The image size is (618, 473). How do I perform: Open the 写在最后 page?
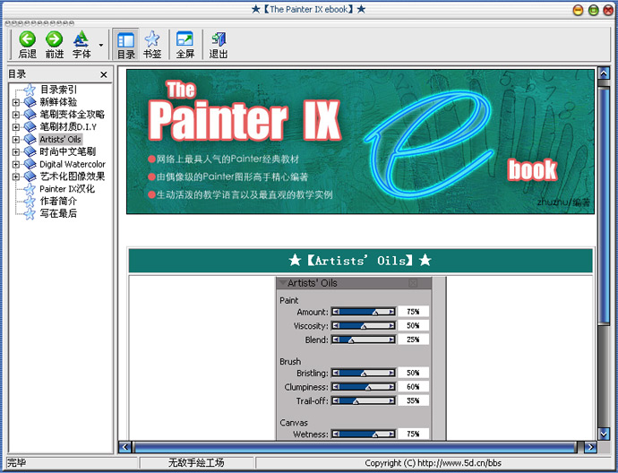pos(58,213)
